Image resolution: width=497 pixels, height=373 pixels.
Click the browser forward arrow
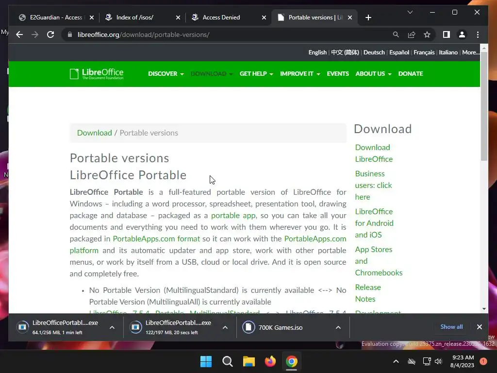coord(35,34)
